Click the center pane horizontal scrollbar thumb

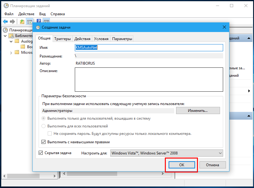(92, 174)
